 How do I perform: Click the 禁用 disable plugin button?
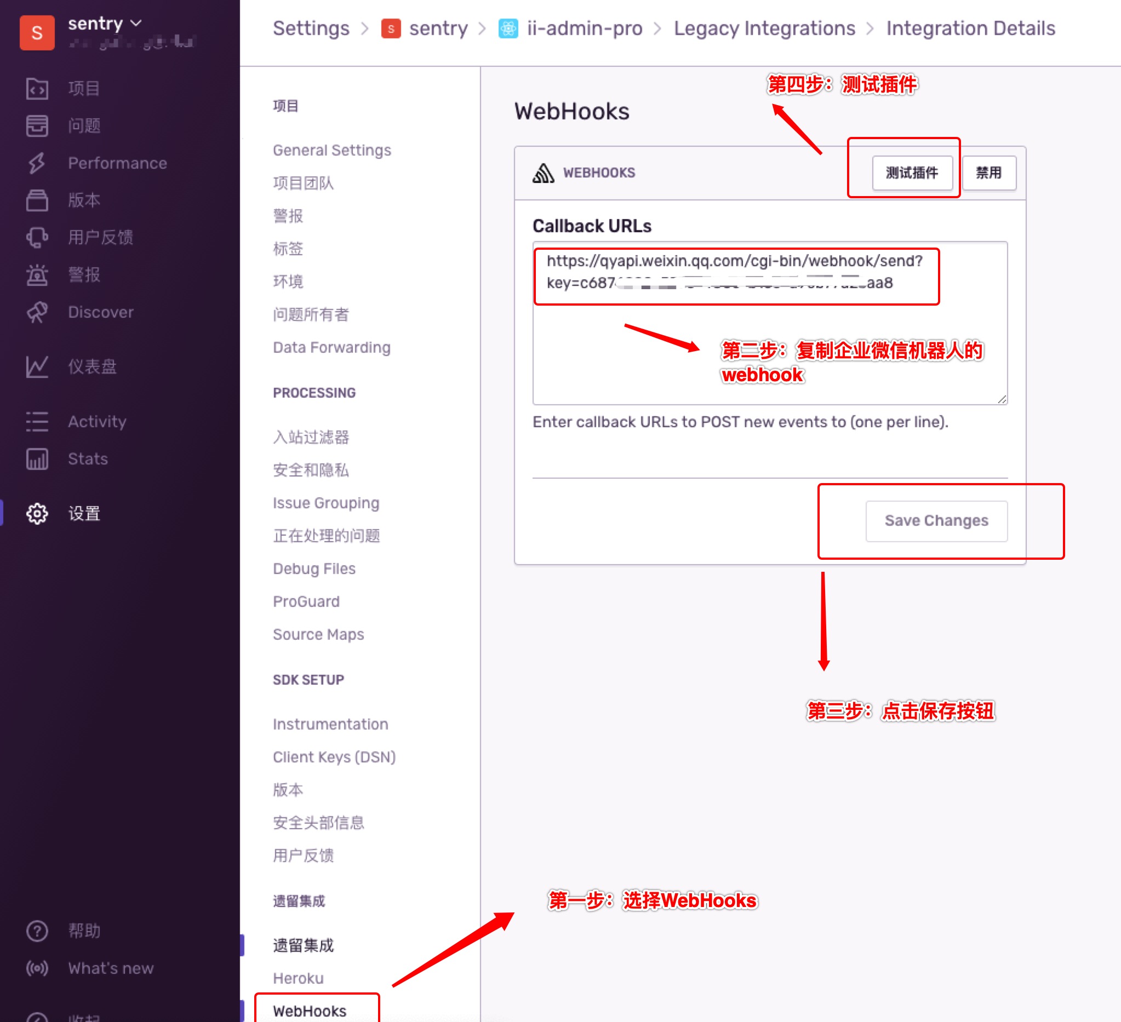pyautogui.click(x=988, y=173)
